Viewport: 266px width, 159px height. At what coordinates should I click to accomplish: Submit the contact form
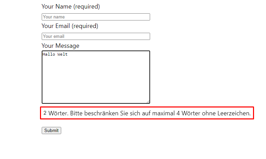(51, 131)
